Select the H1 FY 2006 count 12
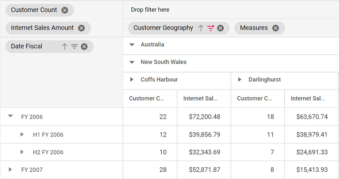This screenshot has height=179, width=339. (163, 135)
